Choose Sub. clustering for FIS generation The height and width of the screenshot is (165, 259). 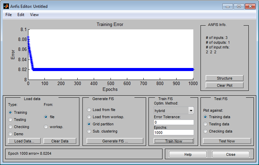pyautogui.click(x=89, y=131)
